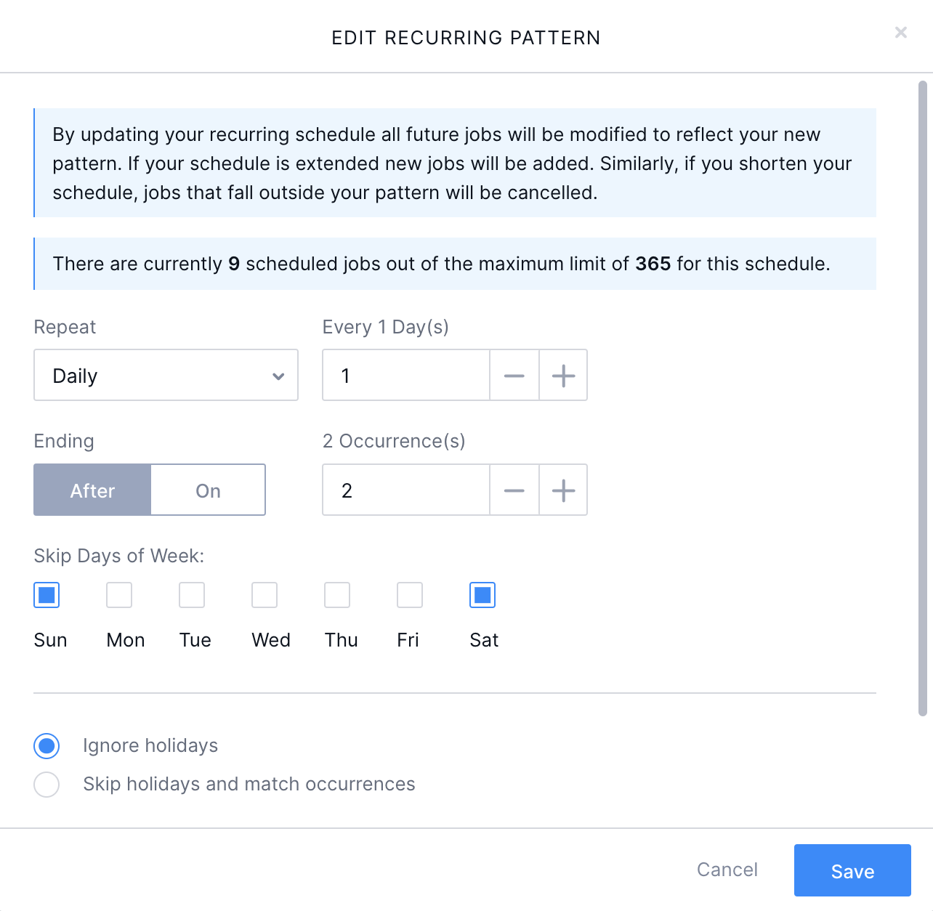Check Wednesday as a skipped day
Viewport: 933px width, 911px height.
click(x=264, y=594)
